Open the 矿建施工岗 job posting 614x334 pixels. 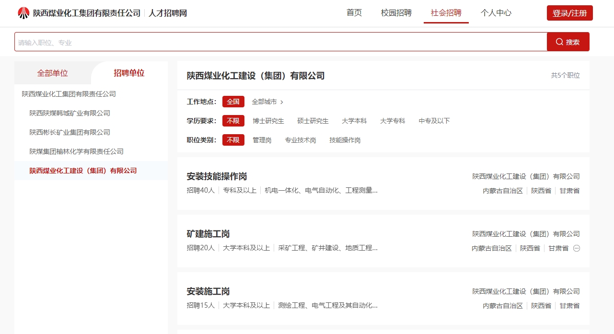208,234
